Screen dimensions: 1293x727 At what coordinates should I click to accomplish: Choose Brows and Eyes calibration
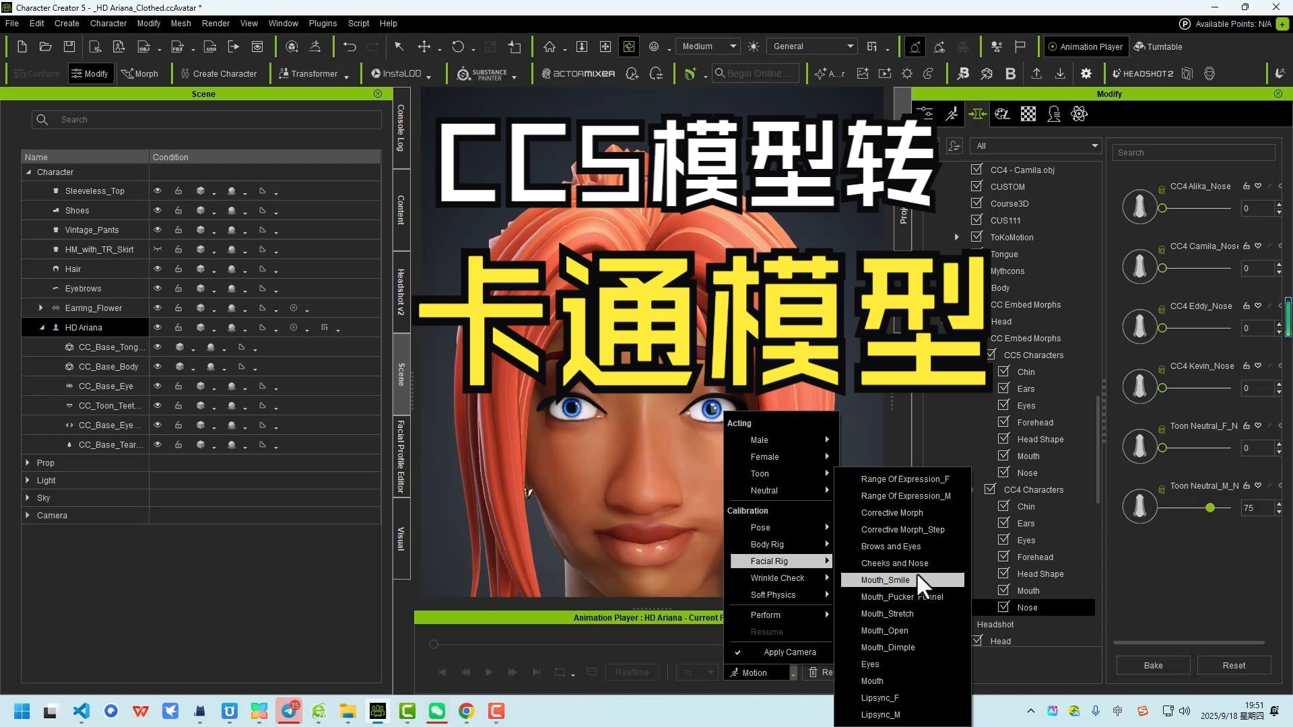[890, 547]
